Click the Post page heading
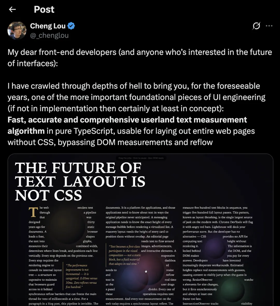The height and width of the screenshot is (306, 280). [44, 10]
